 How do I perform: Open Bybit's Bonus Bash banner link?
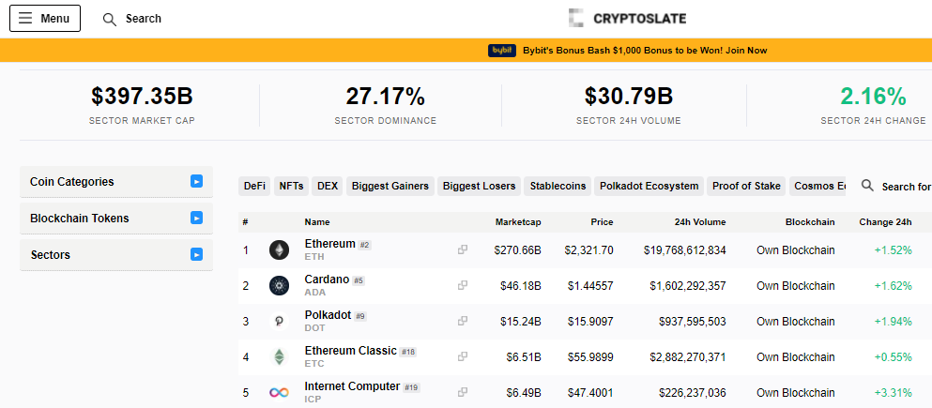(x=645, y=51)
